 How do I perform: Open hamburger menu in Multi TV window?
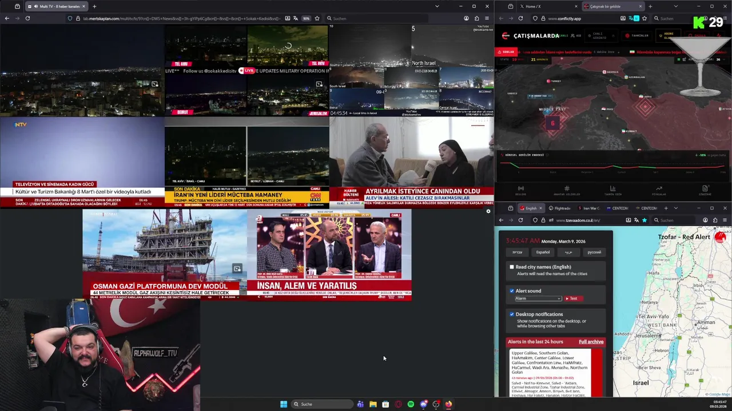click(x=487, y=18)
